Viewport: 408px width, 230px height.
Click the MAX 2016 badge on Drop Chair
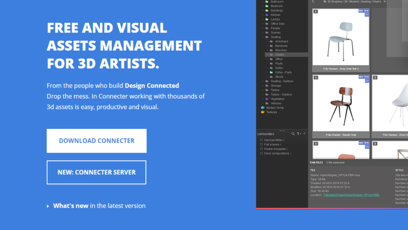pyautogui.click(x=364, y=10)
